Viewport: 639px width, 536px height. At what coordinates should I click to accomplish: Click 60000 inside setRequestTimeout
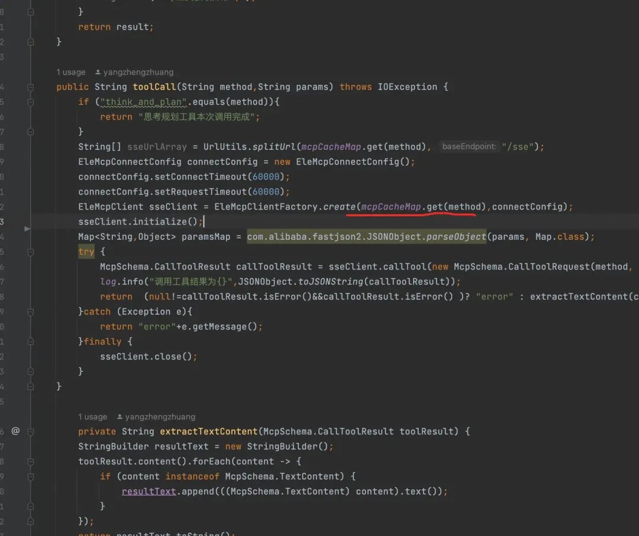coord(266,192)
